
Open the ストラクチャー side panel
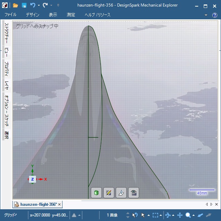pos(7,33)
